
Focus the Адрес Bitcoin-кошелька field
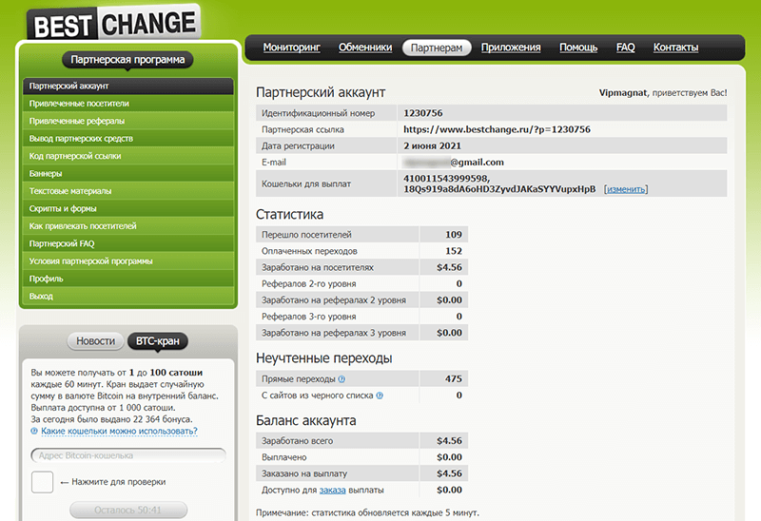(x=128, y=455)
